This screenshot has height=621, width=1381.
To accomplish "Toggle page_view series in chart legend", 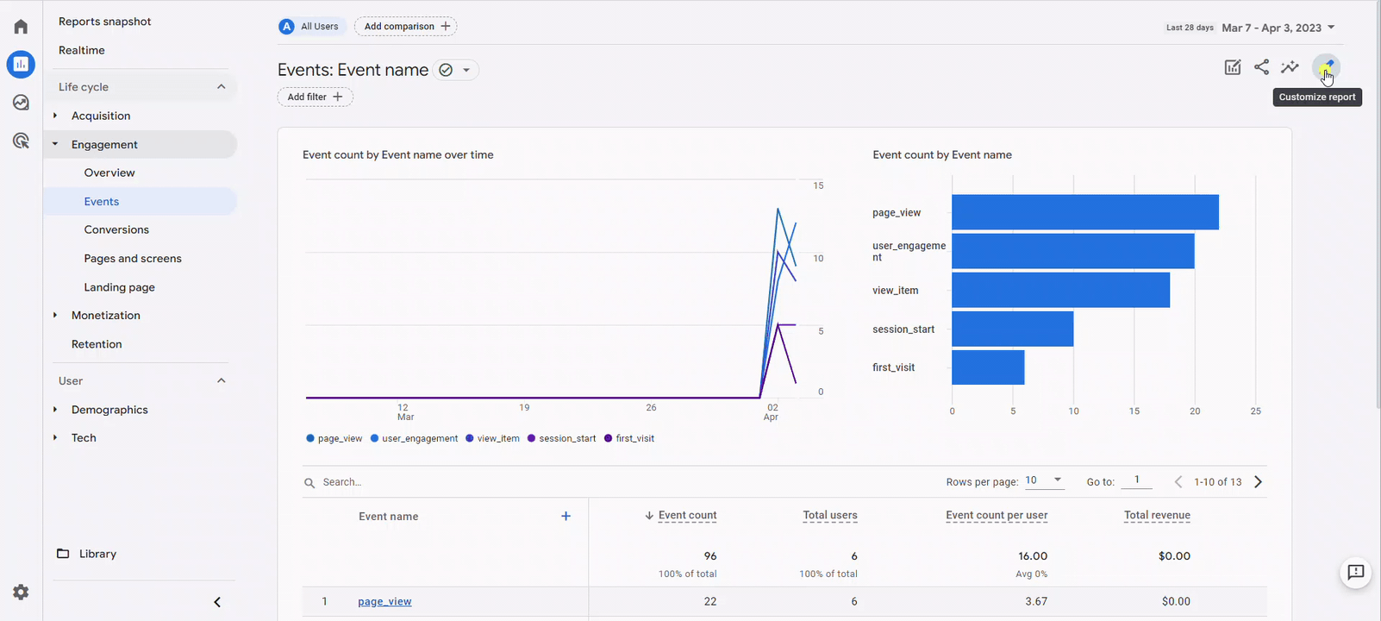I will [334, 438].
